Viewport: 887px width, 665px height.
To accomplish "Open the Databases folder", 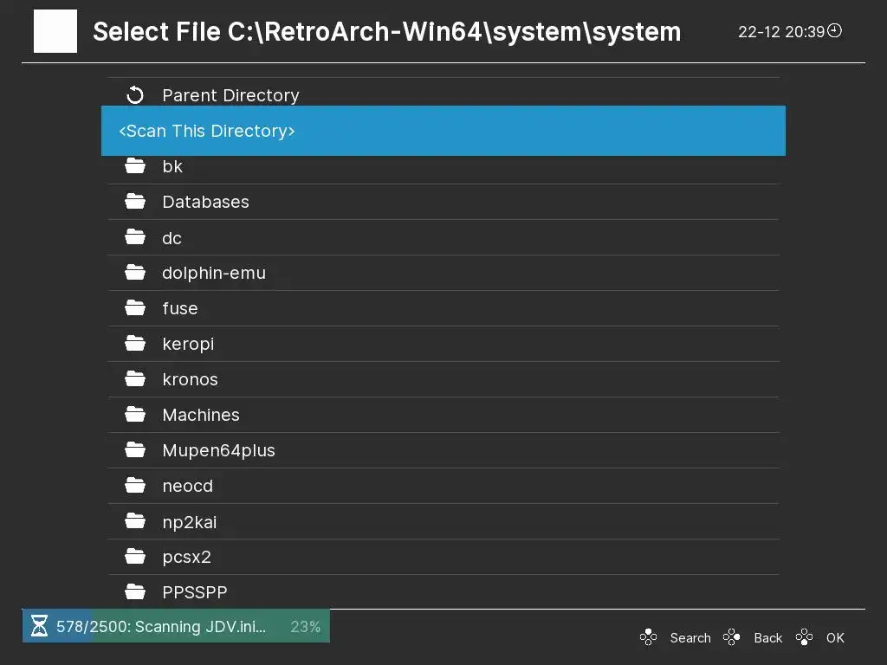I will [205, 202].
